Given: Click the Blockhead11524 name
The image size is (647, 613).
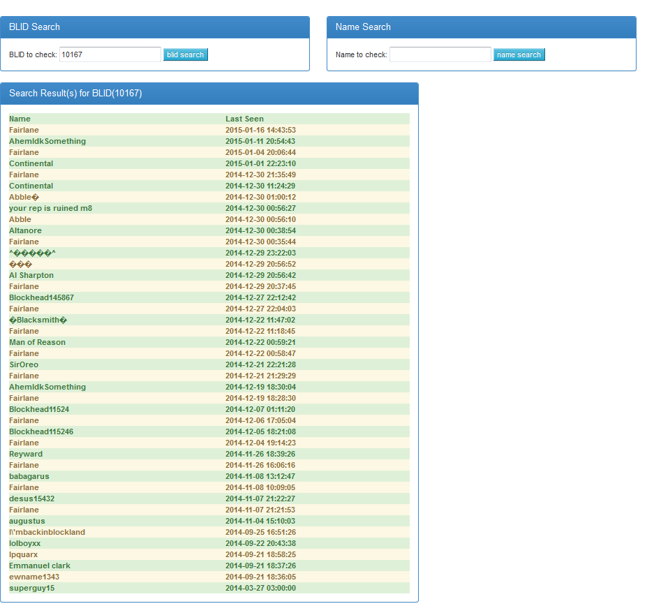Looking at the screenshot, I should click(x=39, y=409).
